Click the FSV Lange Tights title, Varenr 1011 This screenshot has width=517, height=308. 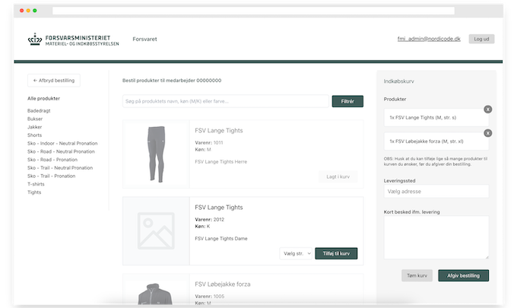[219, 131]
